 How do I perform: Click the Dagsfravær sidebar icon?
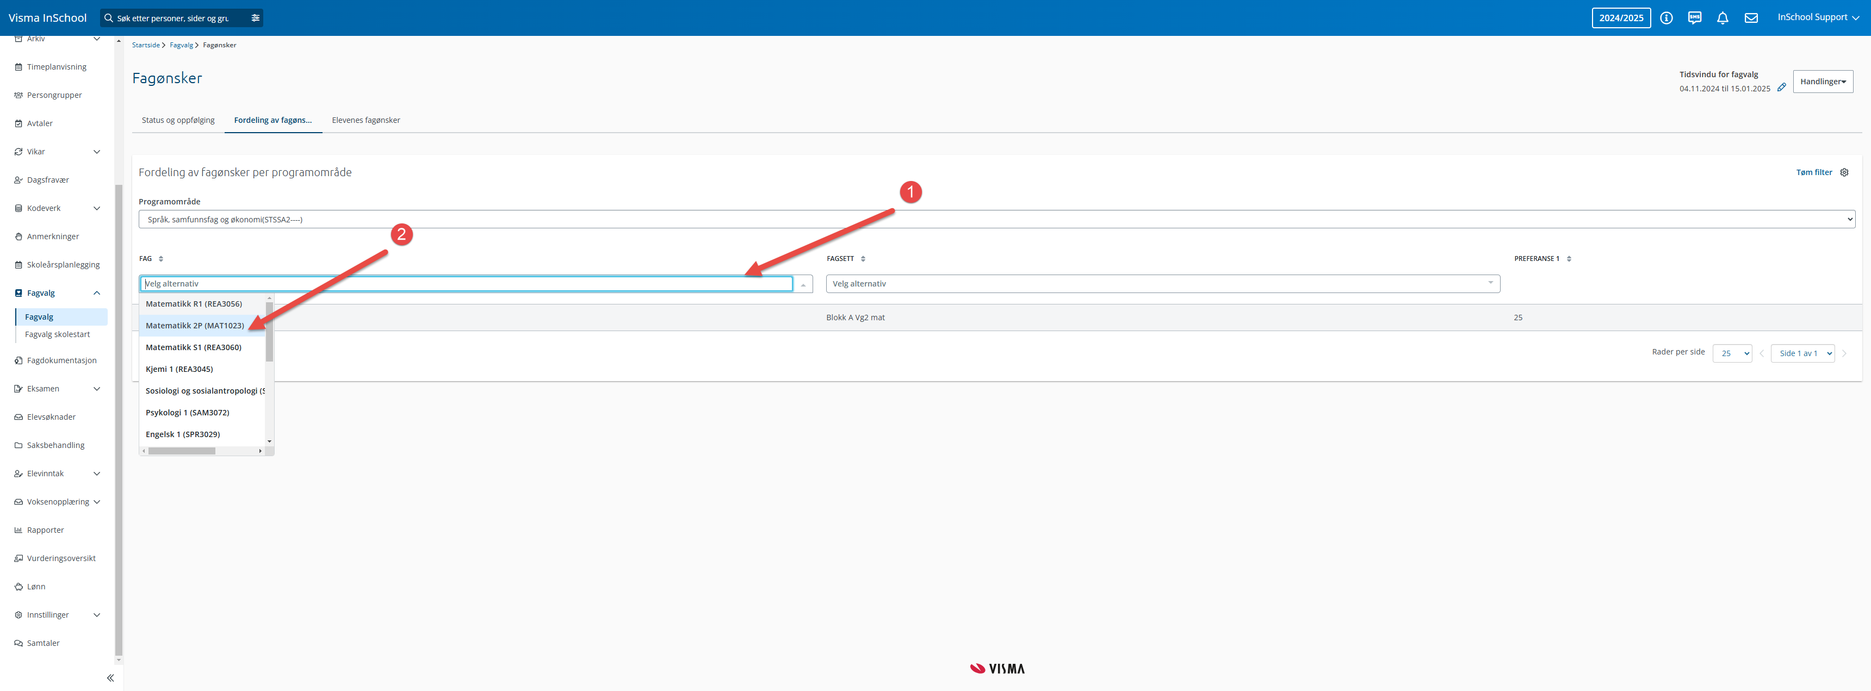point(18,180)
